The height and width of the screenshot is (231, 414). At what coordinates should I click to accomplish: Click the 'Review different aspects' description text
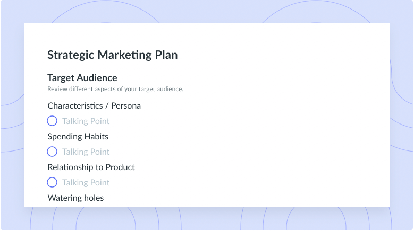pos(115,89)
